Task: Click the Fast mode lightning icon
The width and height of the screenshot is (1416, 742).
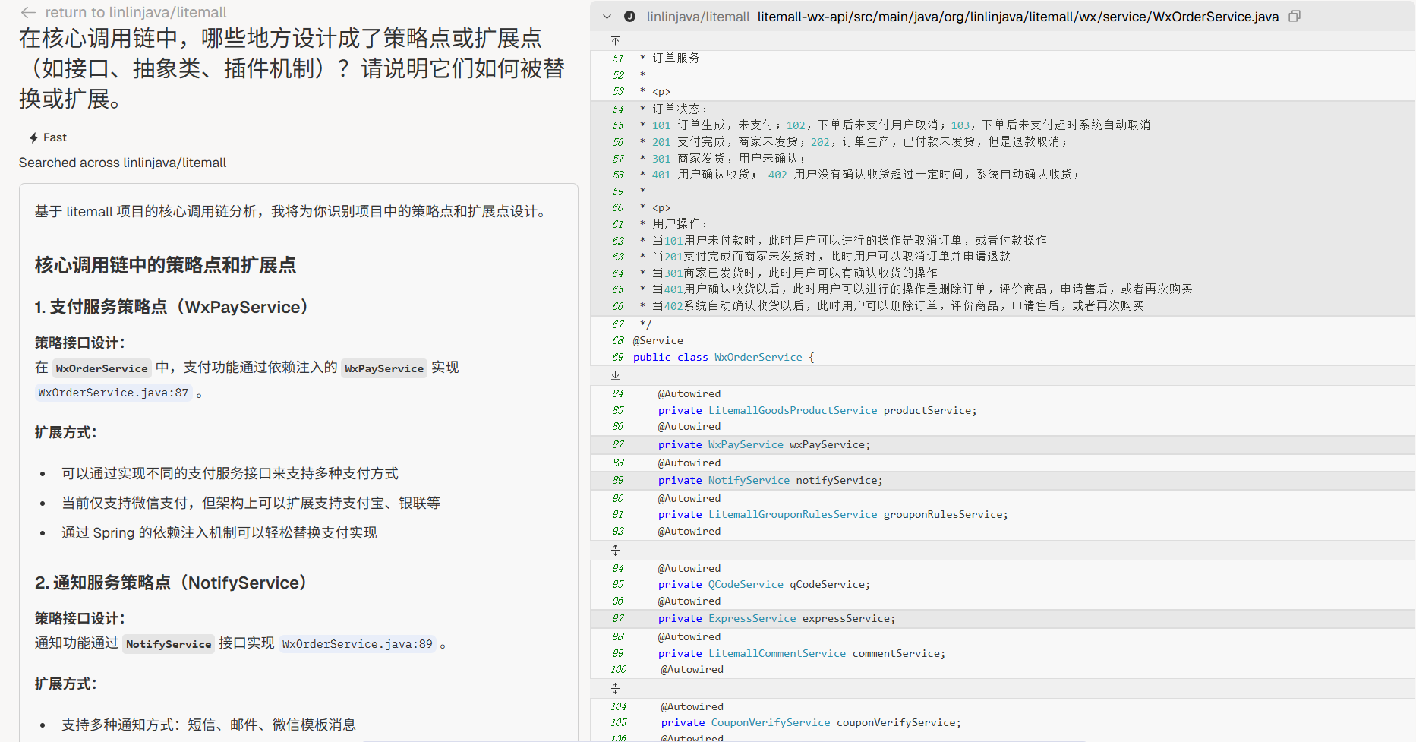Action: [33, 137]
